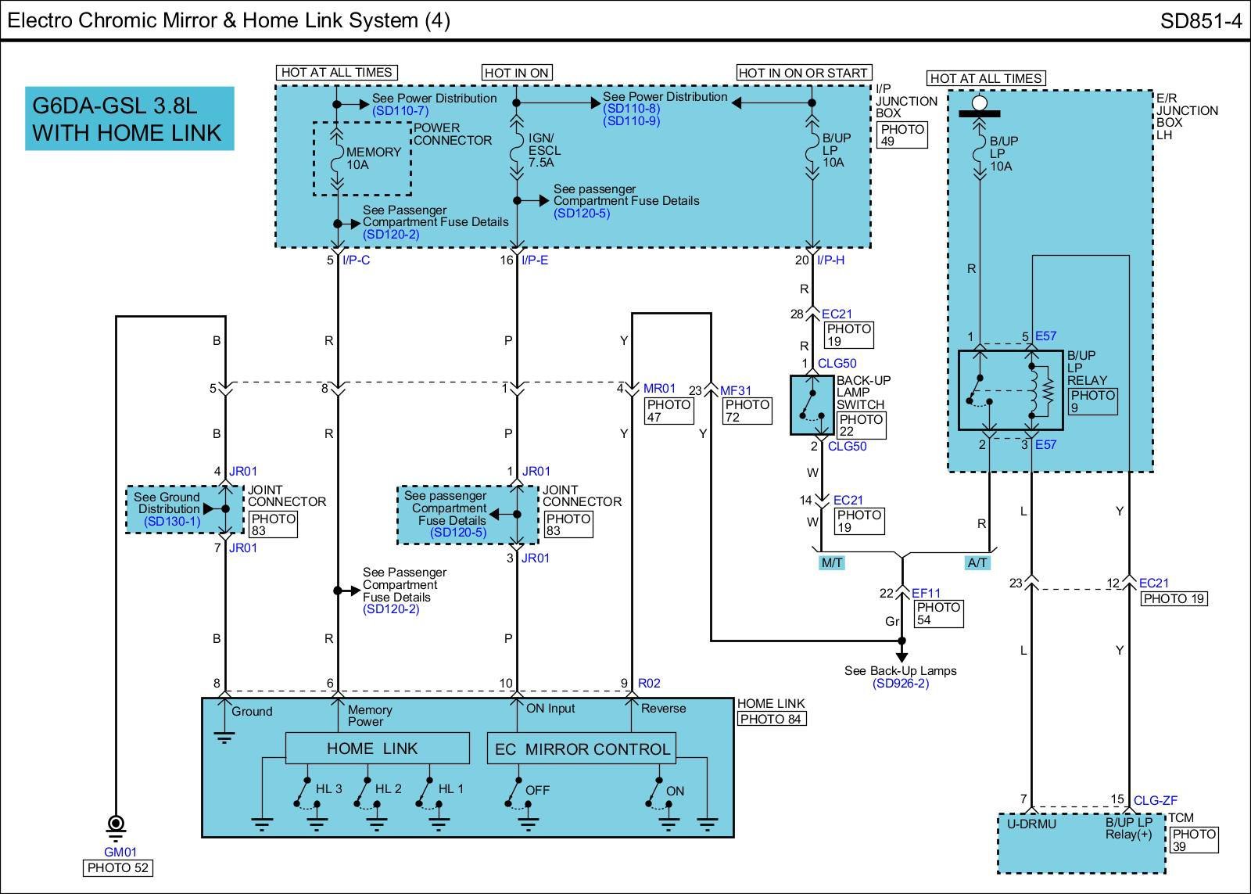Follow the SD926-2 Back-Up Lamps link

[901, 684]
